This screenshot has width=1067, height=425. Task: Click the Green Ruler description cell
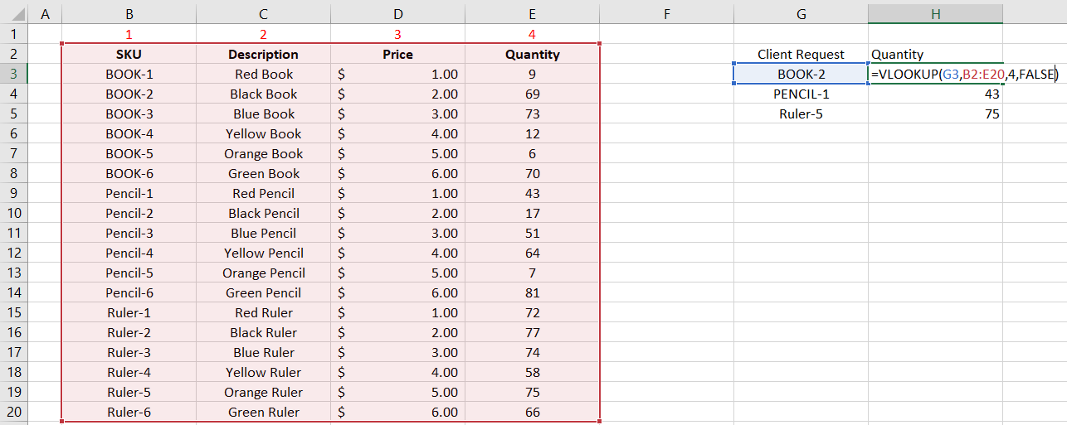[263, 412]
